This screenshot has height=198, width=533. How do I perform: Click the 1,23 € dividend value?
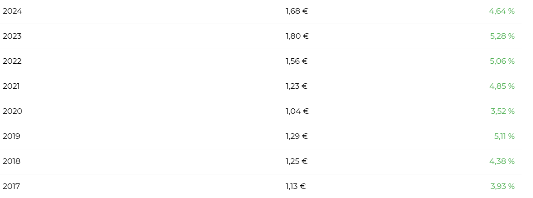[x=297, y=86]
